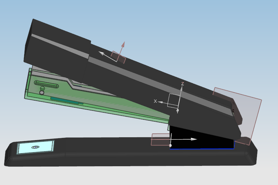Click the Z axis label on the gizmo

(182, 84)
